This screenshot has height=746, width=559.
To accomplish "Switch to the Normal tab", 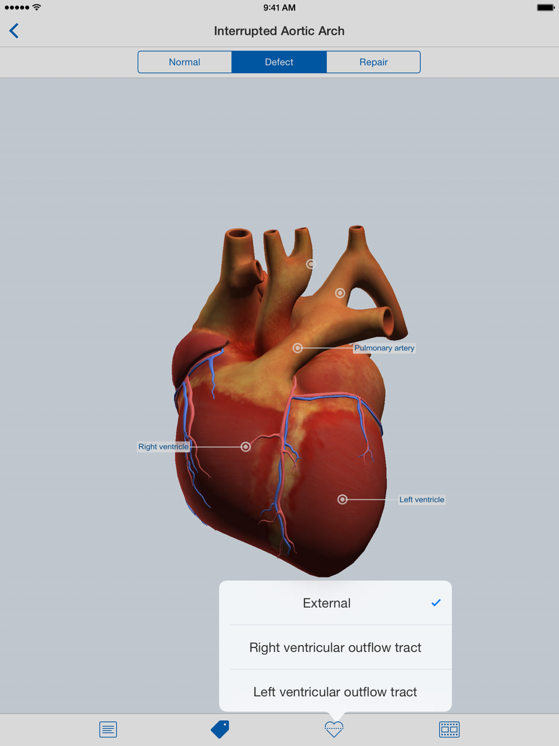I will [x=184, y=62].
